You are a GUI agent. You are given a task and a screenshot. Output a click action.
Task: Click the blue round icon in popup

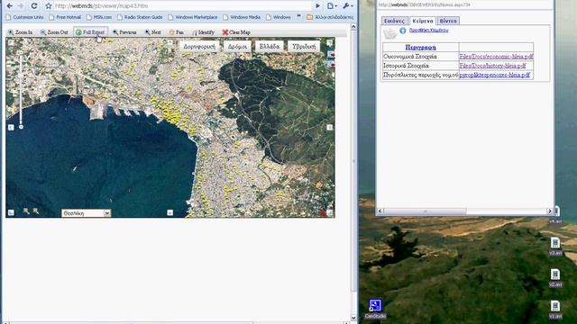click(x=403, y=31)
